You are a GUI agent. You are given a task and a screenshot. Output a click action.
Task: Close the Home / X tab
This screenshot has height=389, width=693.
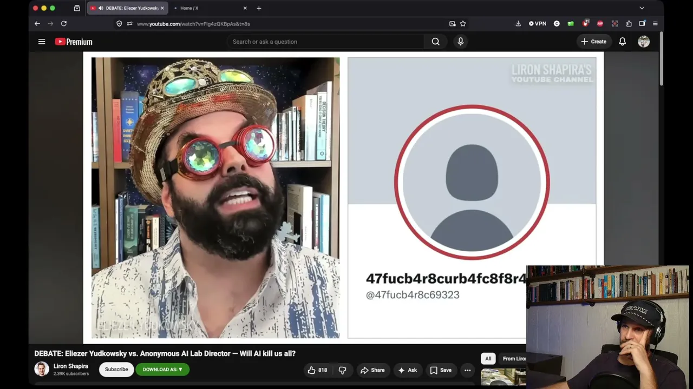tap(245, 8)
